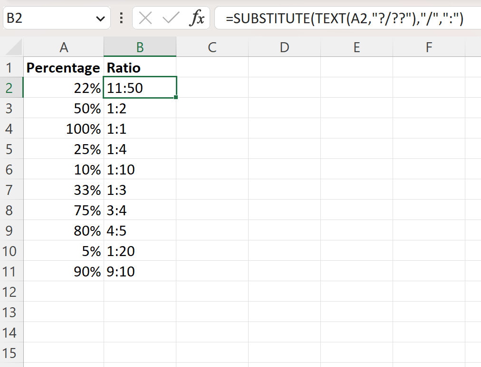
Task: Select column B header
Action: click(140, 47)
